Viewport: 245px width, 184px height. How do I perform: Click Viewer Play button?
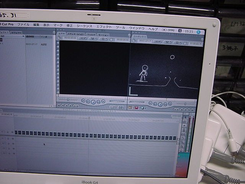pyautogui.click(x=93, y=102)
